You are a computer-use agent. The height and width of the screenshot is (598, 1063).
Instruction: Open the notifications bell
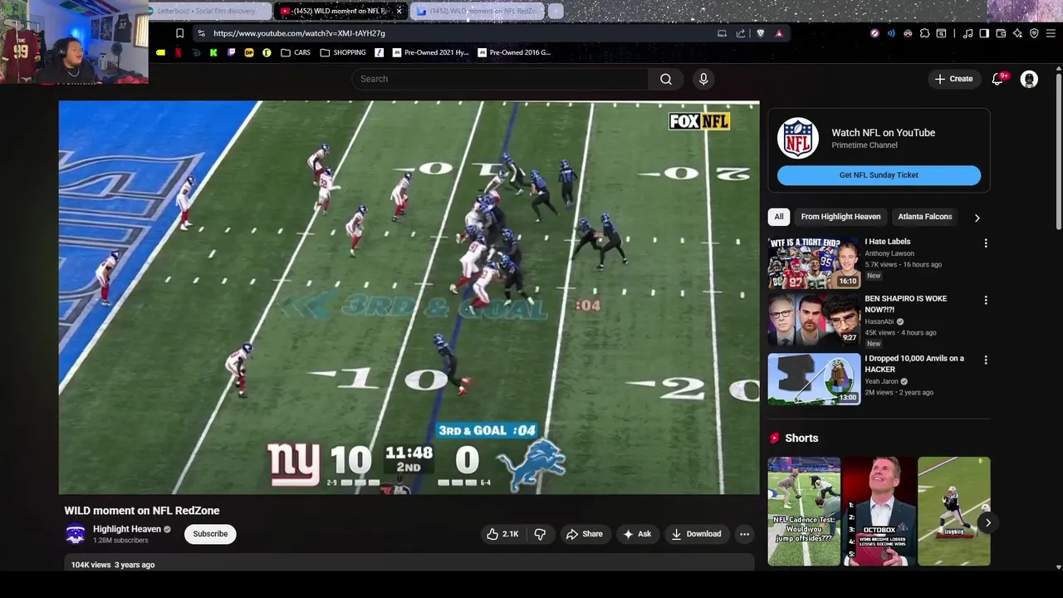997,79
